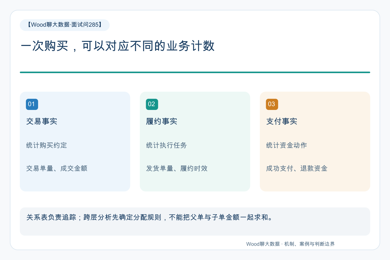Click the note starting with 关系表负责追踪
This screenshot has height=260, width=390.
[195, 221]
